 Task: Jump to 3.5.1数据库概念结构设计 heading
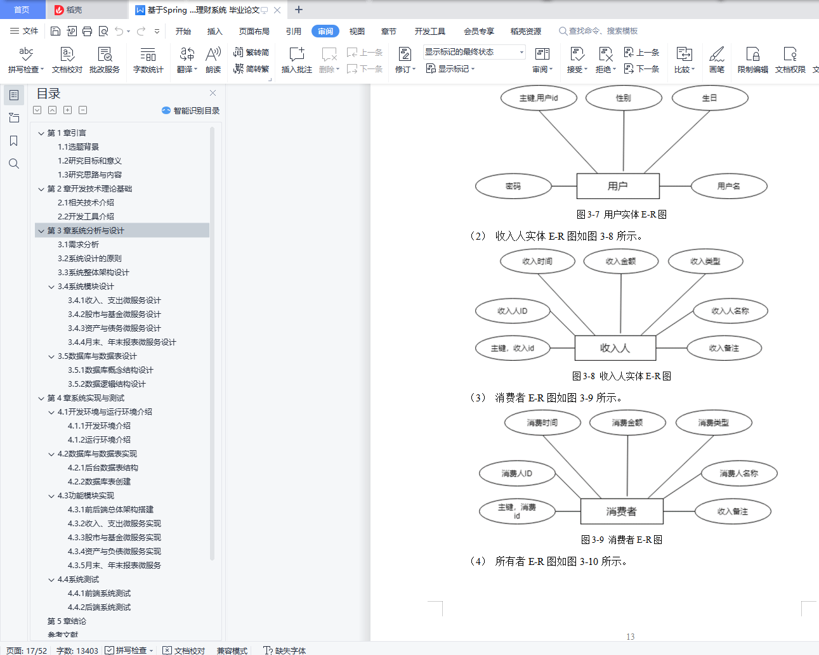click(110, 370)
